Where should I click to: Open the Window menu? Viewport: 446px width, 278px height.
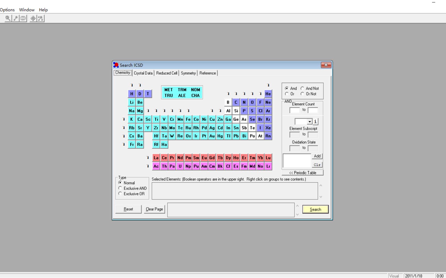27,10
